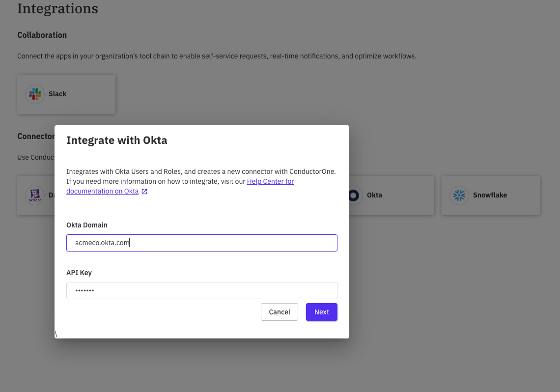Image resolution: width=560 pixels, height=392 pixels.
Task: Open the Snowflake connector card
Action: [x=490, y=196]
